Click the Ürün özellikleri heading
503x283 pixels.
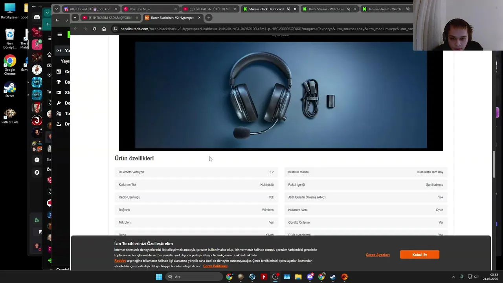134,158
